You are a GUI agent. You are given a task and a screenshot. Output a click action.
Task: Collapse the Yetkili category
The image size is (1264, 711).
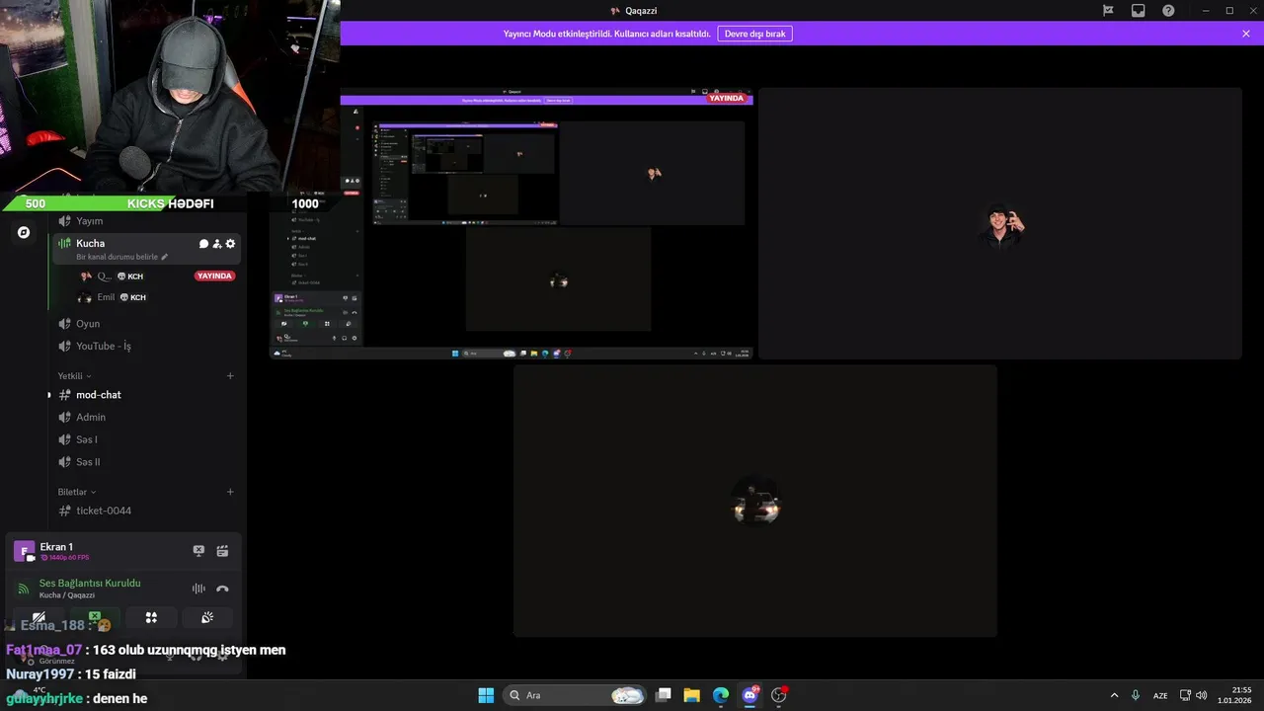(x=74, y=376)
